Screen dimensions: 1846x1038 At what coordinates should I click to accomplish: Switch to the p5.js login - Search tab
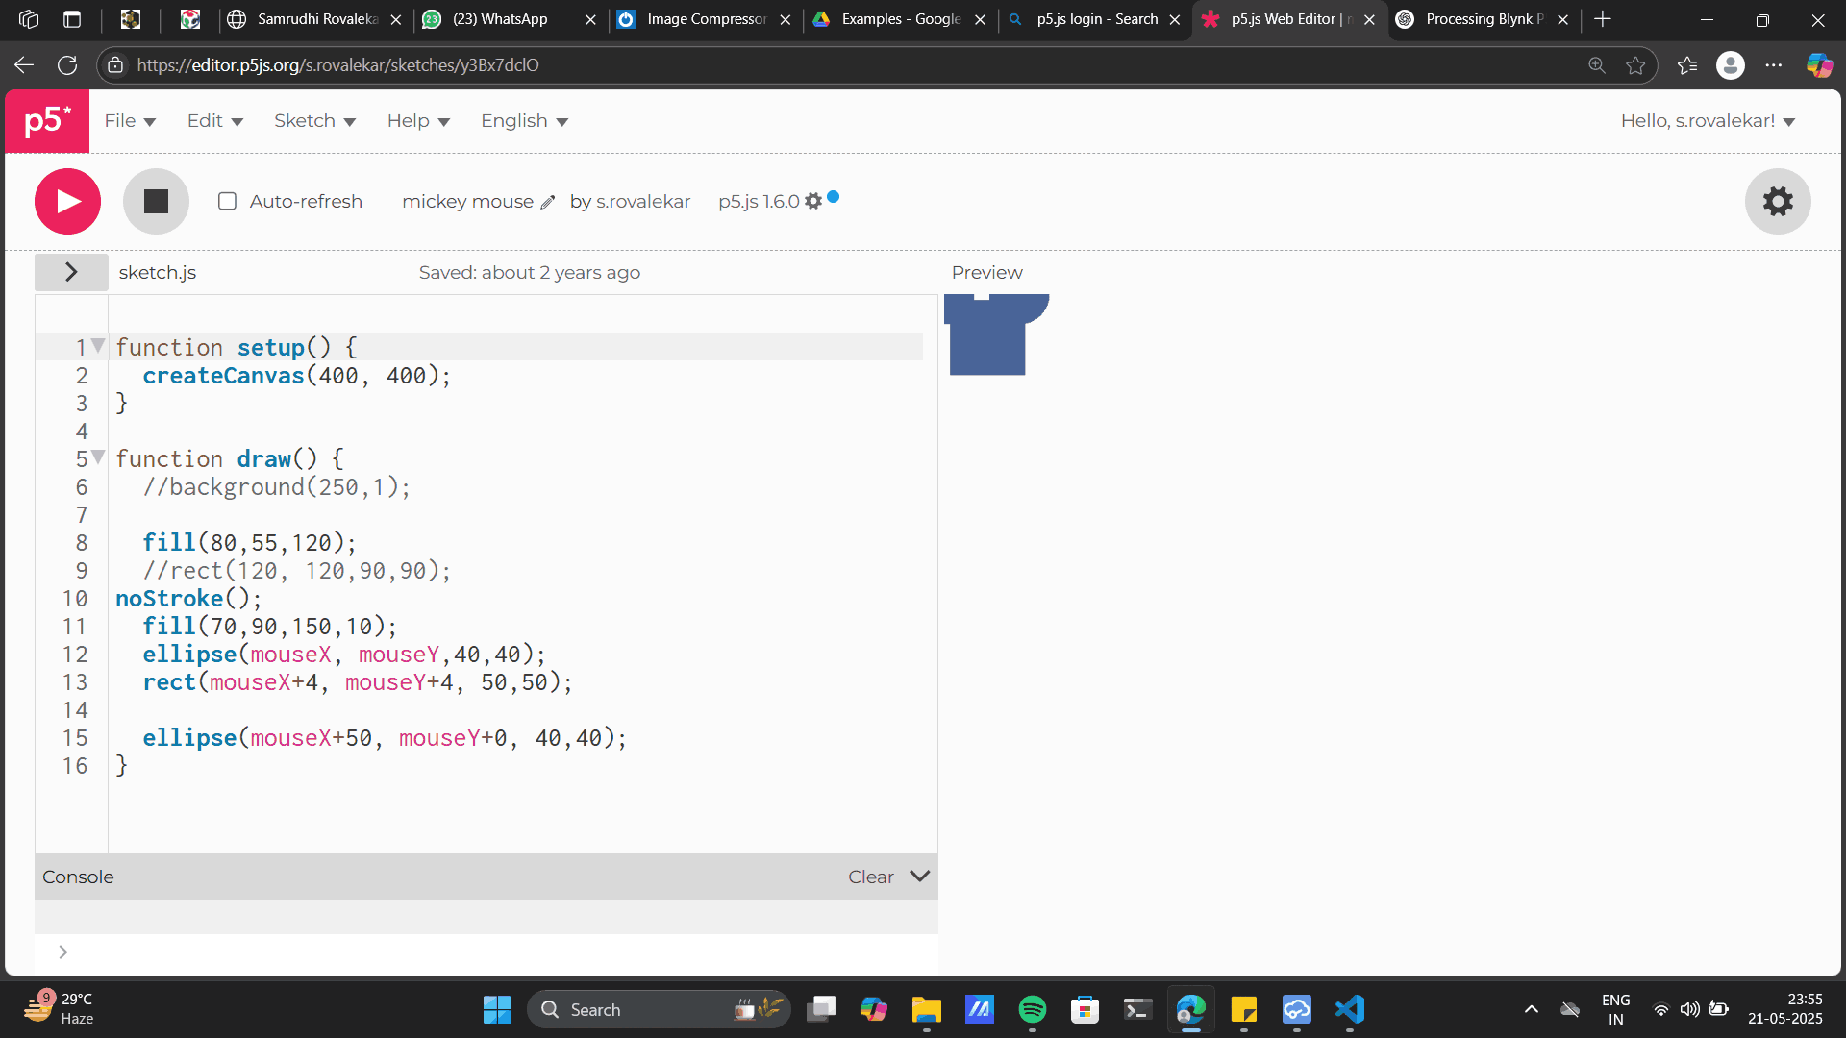(1097, 19)
